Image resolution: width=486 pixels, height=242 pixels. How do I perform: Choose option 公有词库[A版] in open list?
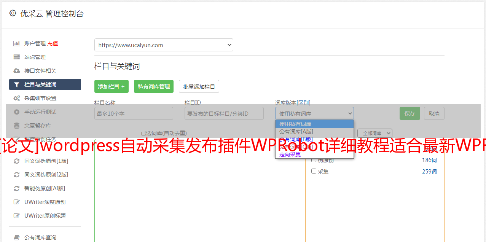[314, 132]
